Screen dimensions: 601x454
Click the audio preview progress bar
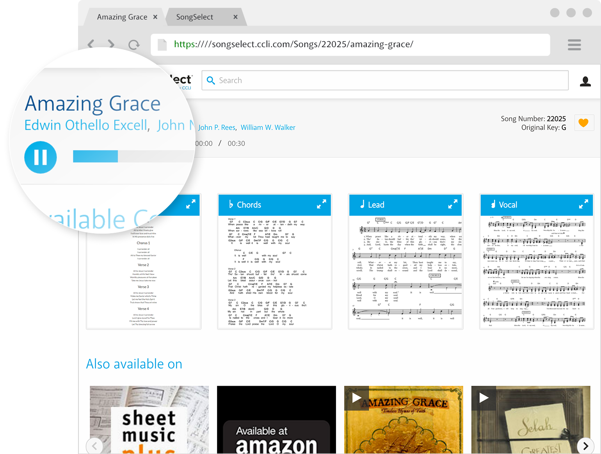pos(133,156)
